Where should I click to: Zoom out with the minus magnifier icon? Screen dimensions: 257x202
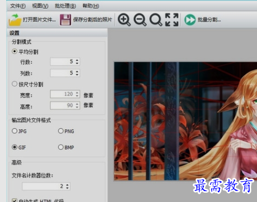click(x=140, y=20)
